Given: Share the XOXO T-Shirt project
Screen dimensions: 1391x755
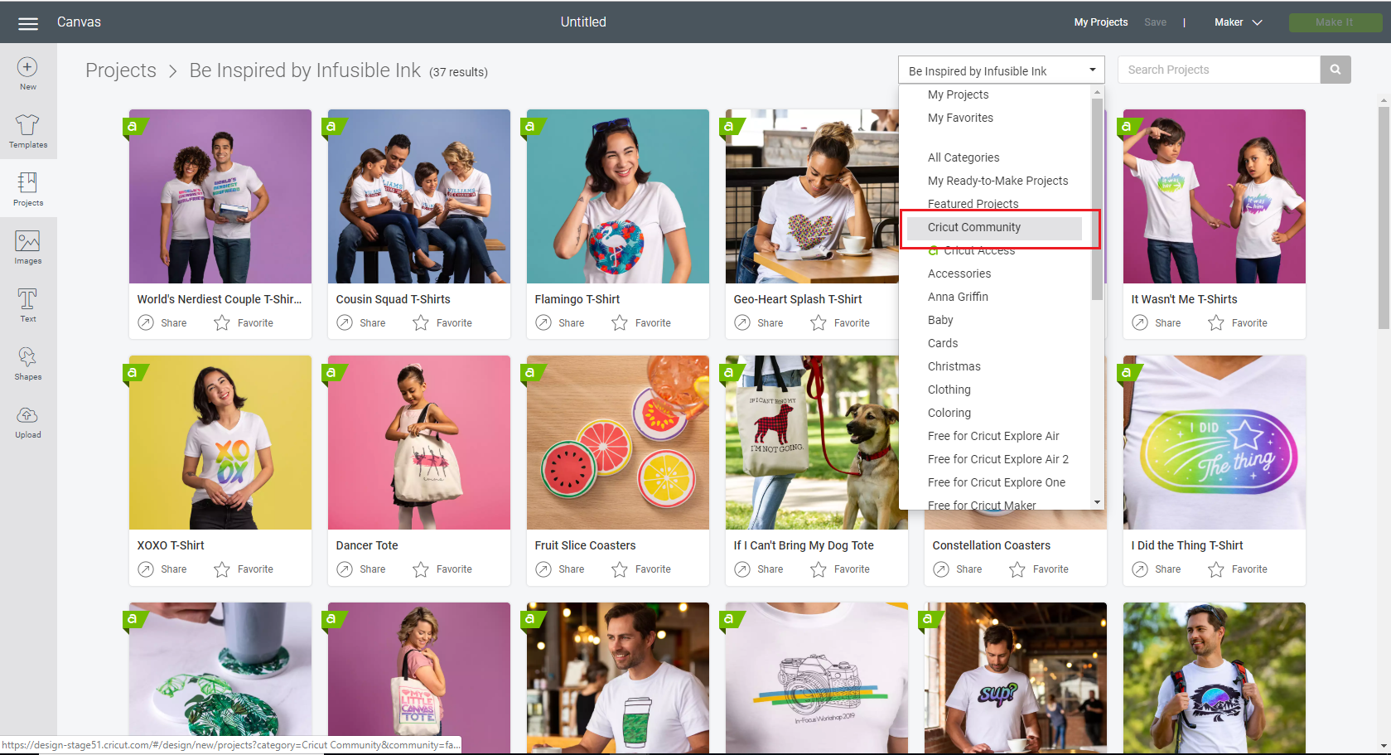Looking at the screenshot, I should 162,569.
